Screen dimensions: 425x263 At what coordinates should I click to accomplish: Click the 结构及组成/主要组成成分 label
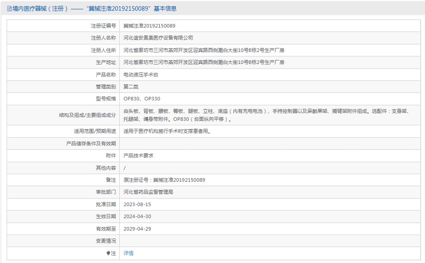(87, 115)
